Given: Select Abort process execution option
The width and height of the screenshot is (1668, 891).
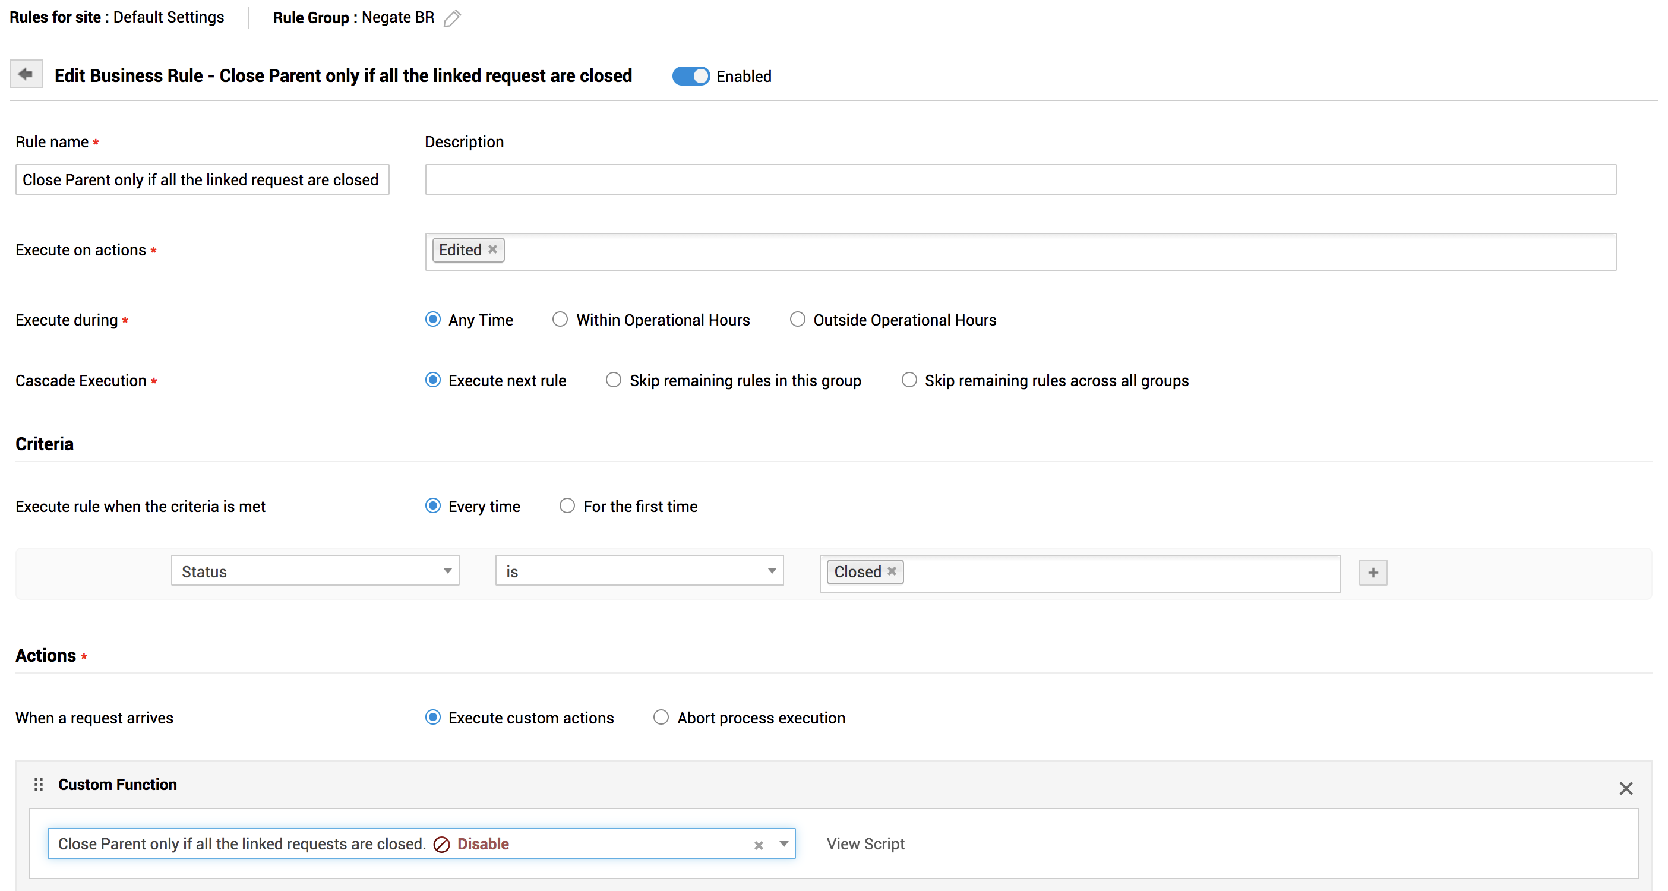Looking at the screenshot, I should (x=661, y=718).
